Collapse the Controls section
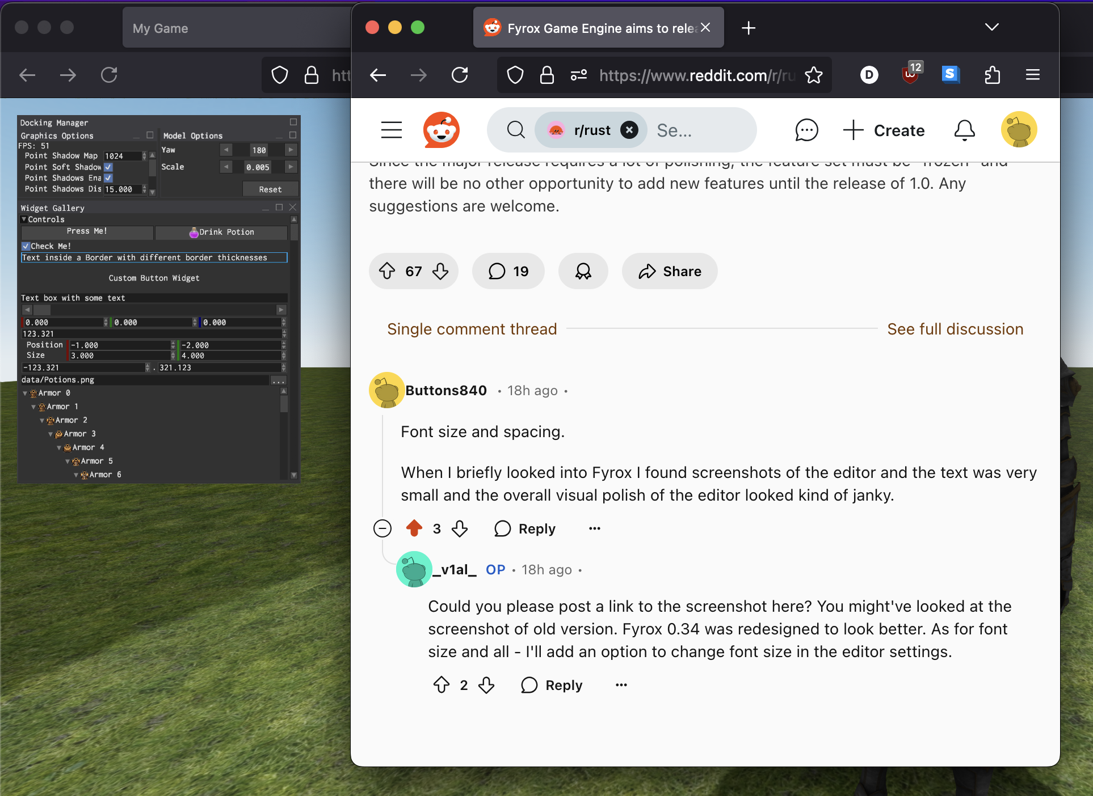Screen dimensions: 1093x796 tap(24, 219)
